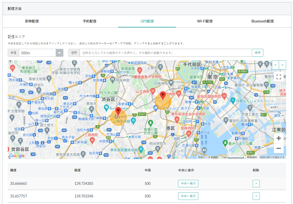Zoom in on the map

point(279,138)
